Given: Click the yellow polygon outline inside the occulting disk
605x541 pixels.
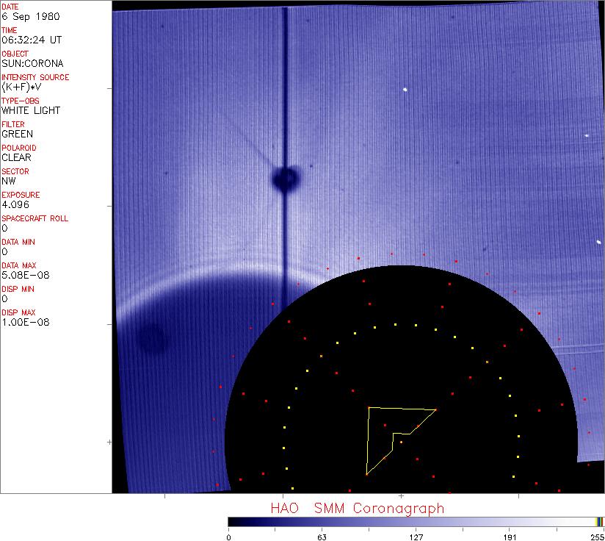Looking at the screenshot, I should [368, 441].
